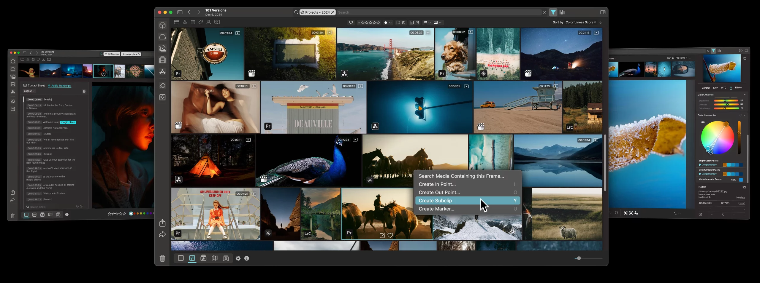Switch to map view in bottom toolbar
This screenshot has height=283, width=760.
(x=215, y=258)
